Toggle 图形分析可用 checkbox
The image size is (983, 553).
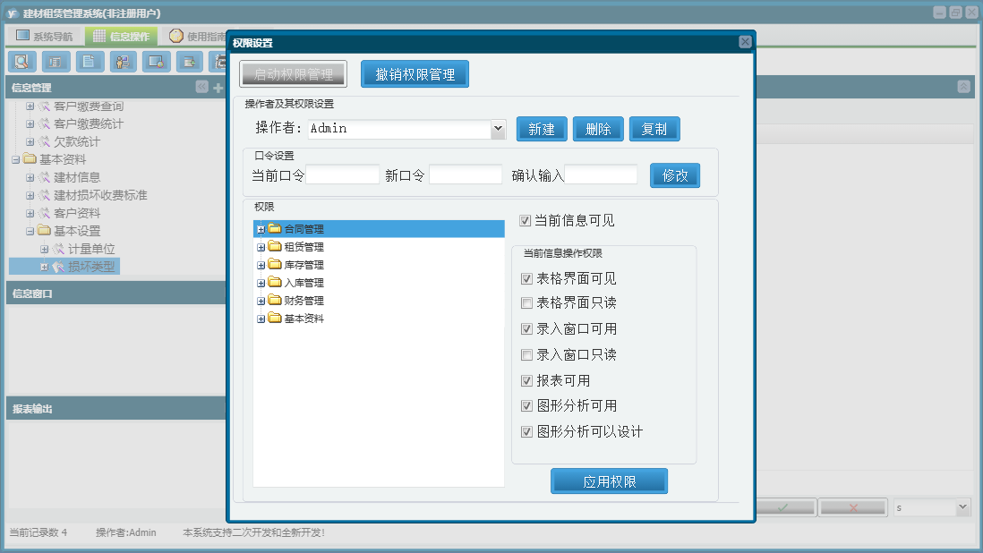[526, 406]
